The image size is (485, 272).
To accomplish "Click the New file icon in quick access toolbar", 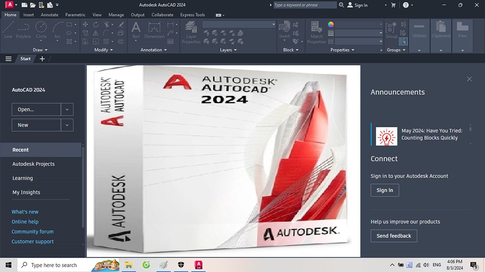I will tap(24, 5).
